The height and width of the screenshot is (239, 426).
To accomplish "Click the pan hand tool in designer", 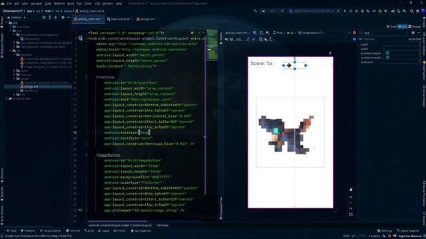I will point(351,189).
